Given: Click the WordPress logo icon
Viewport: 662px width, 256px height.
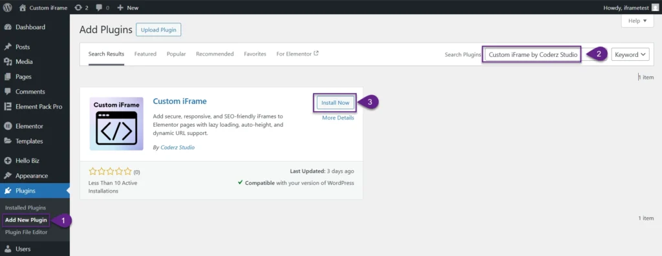Looking at the screenshot, I should click(x=7, y=7).
